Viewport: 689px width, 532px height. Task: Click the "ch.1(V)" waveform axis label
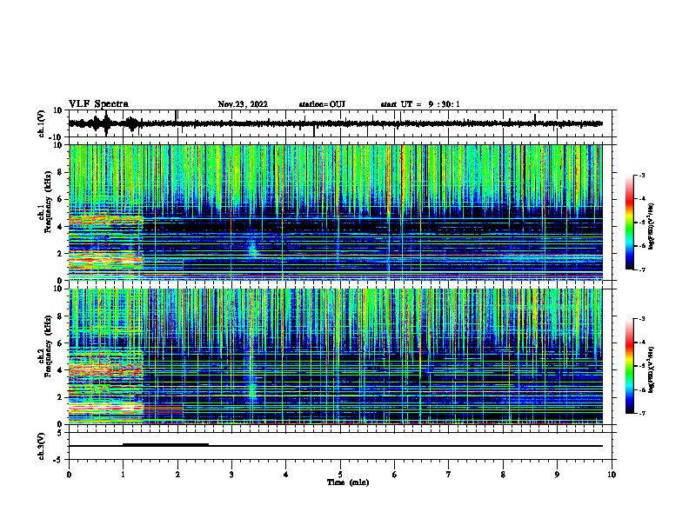(x=41, y=123)
